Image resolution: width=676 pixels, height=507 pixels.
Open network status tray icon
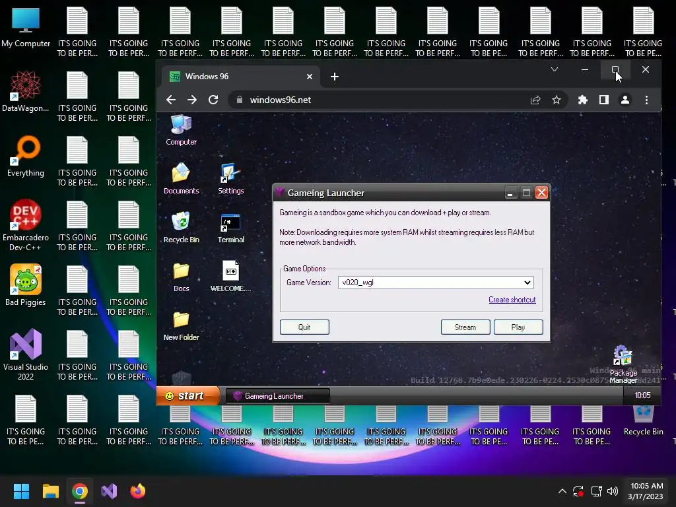597,491
